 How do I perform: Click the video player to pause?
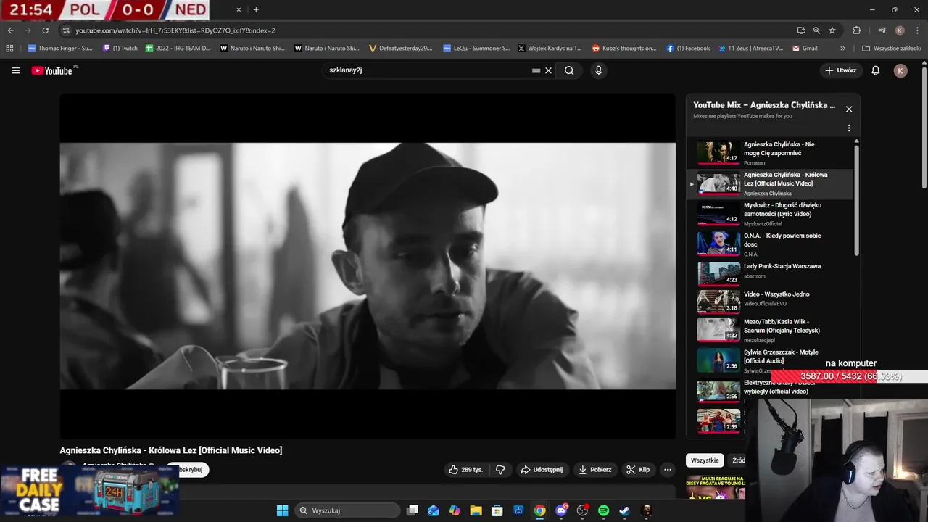(x=368, y=266)
